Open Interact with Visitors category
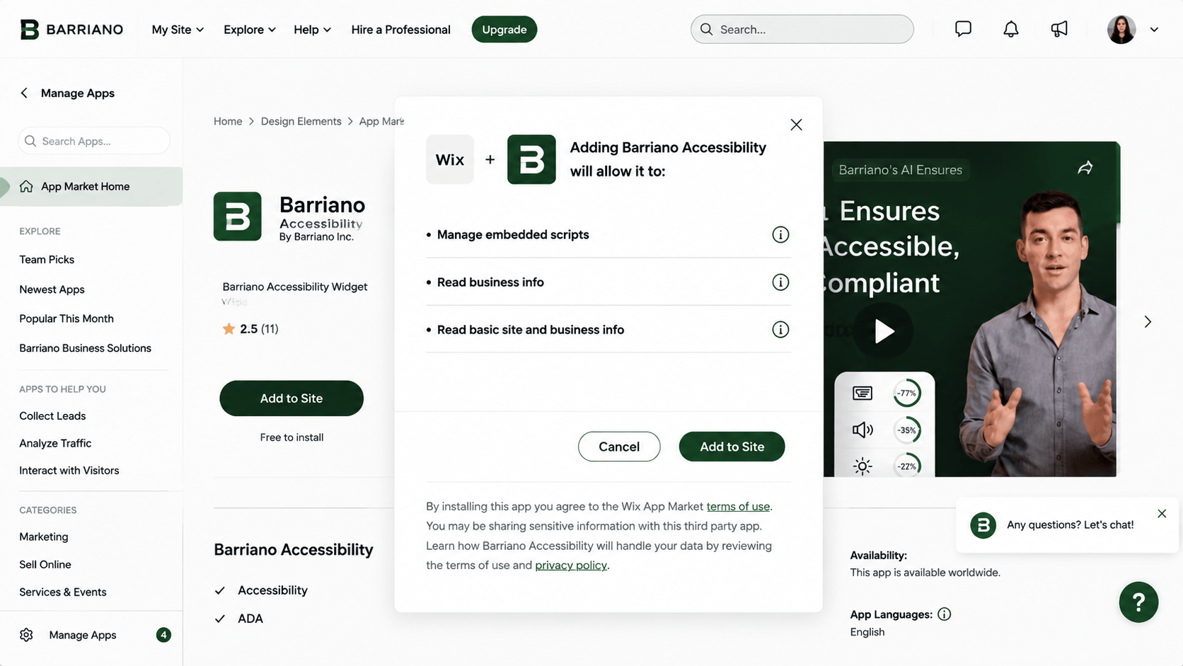1183x666 pixels. click(69, 471)
